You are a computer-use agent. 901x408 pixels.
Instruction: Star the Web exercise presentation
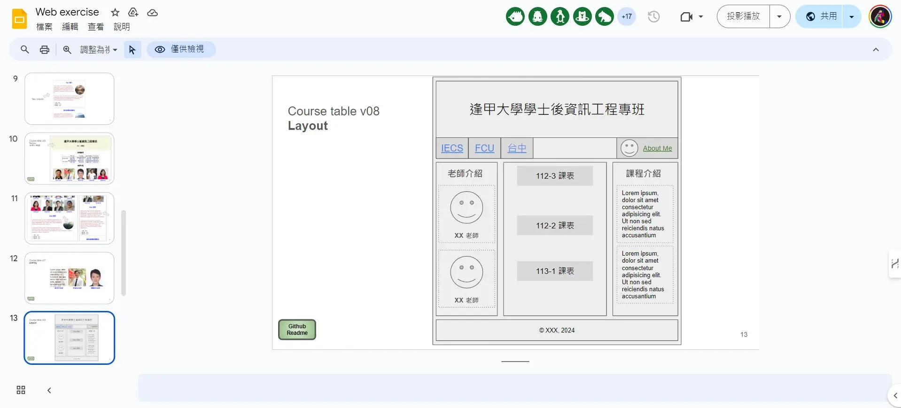coord(115,13)
